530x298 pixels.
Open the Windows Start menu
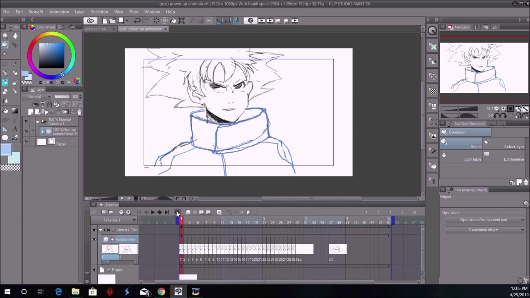[7, 292]
